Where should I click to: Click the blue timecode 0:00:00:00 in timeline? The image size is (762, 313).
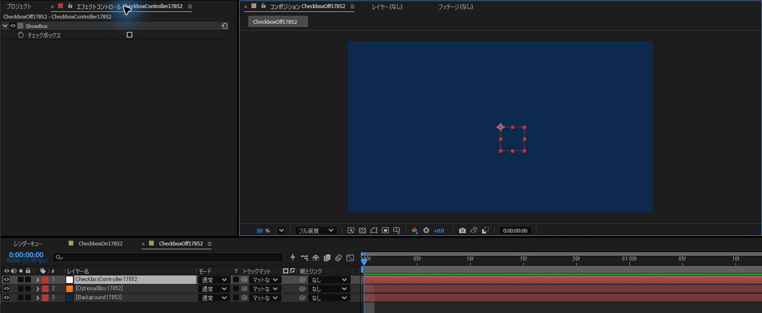tap(26, 255)
